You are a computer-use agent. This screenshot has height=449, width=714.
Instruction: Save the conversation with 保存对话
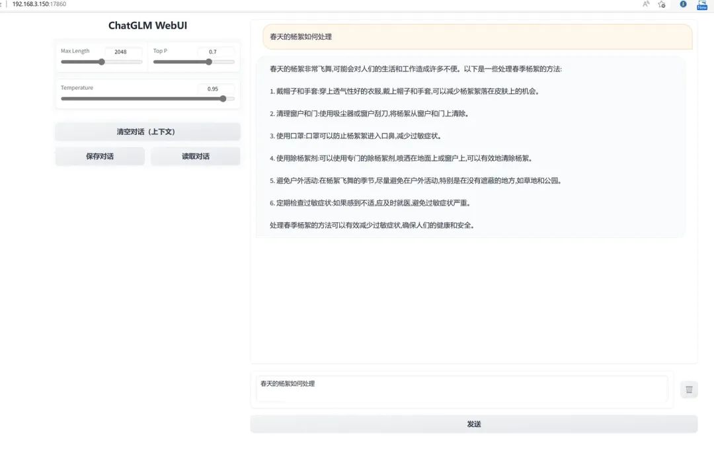(x=99, y=156)
